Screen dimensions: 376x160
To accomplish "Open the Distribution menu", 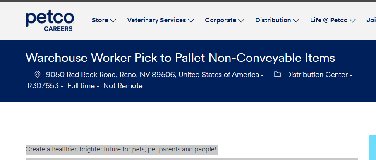I will tap(278, 20).
